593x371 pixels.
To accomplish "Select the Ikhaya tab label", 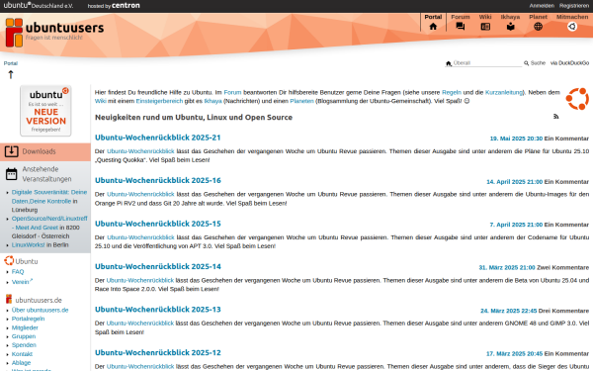I will (510, 17).
